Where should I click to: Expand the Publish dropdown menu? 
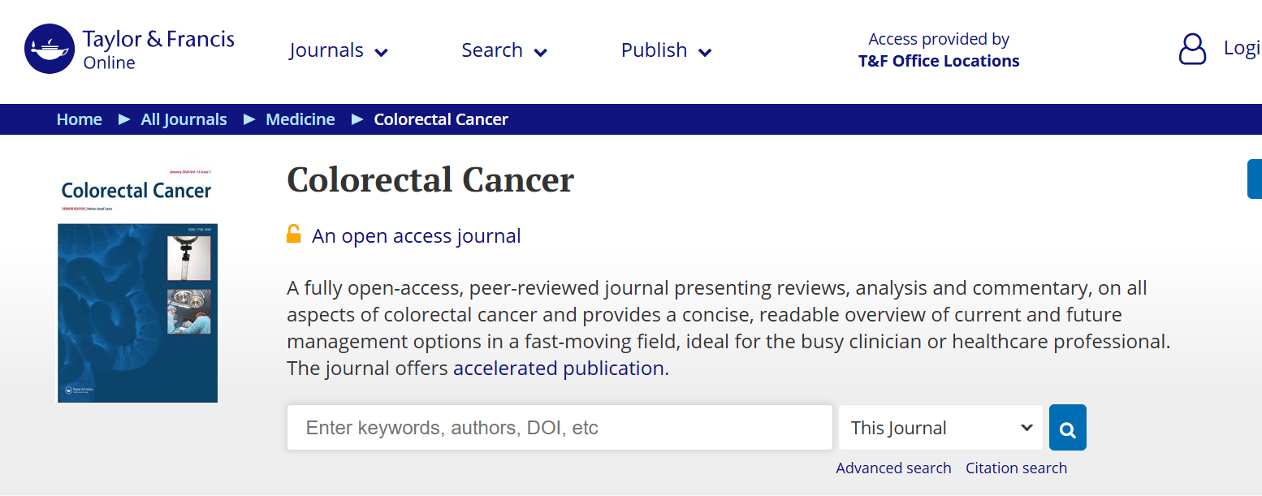coord(667,50)
